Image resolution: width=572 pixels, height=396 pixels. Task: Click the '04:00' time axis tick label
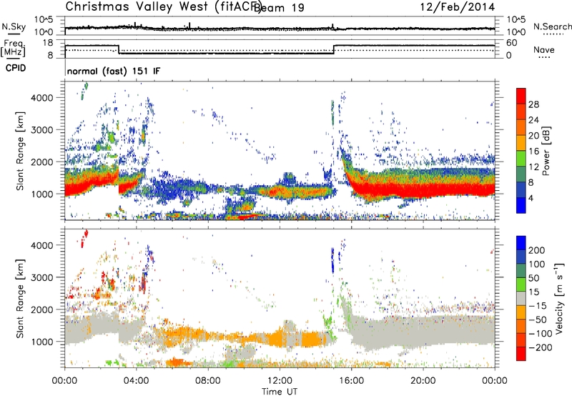click(137, 381)
